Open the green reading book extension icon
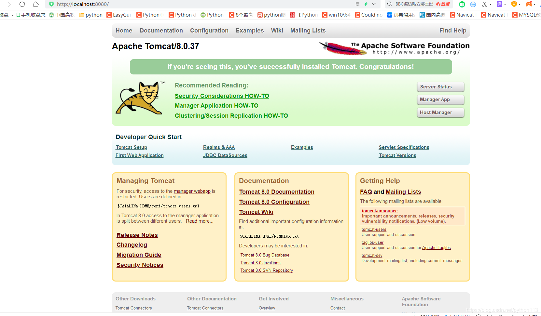This screenshot has height=316, width=541. (462, 4)
